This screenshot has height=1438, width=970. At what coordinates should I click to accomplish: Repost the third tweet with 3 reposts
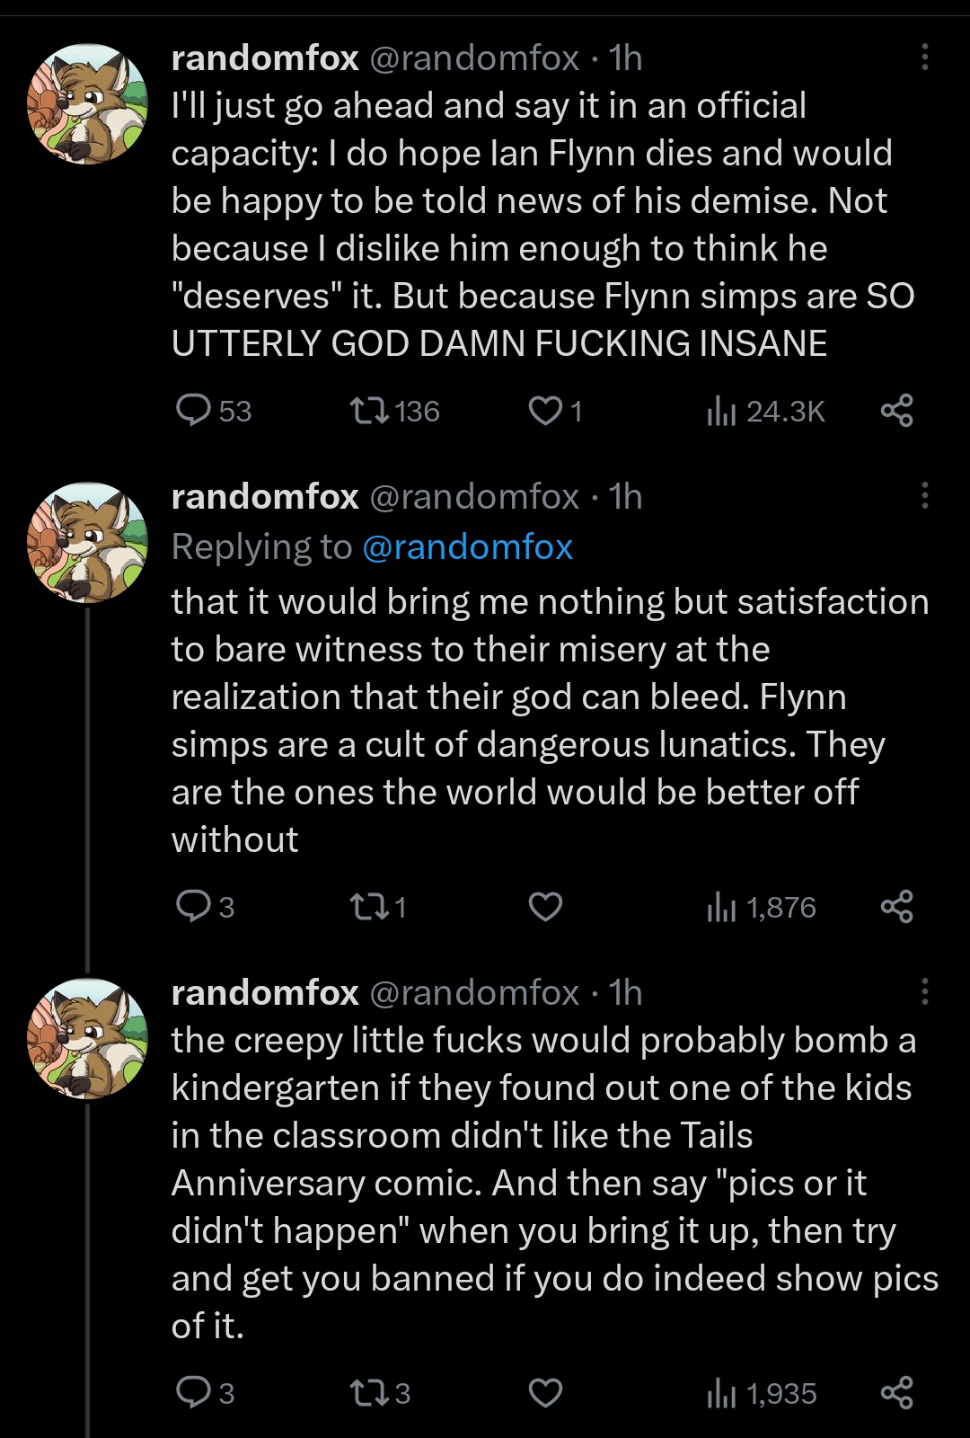click(x=368, y=1392)
